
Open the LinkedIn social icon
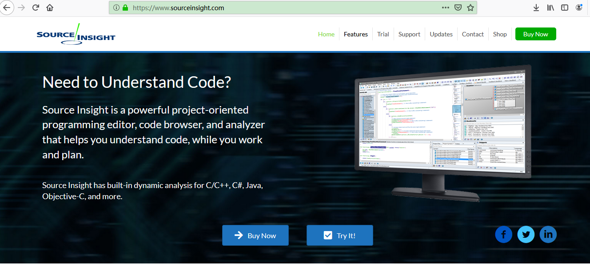pos(548,235)
